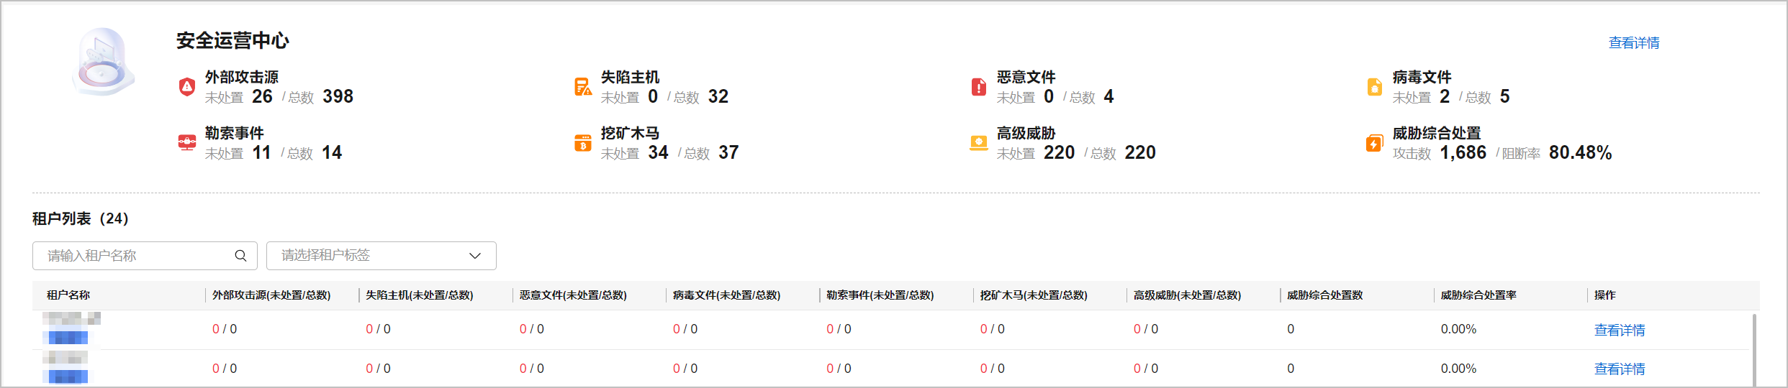Click the 外部攻击源 red shield icon
Viewport: 1788px width, 388px height.
pyautogui.click(x=187, y=87)
